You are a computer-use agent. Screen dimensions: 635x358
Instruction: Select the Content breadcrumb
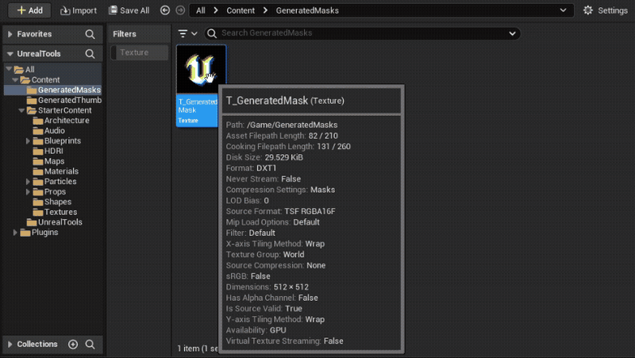(x=241, y=10)
